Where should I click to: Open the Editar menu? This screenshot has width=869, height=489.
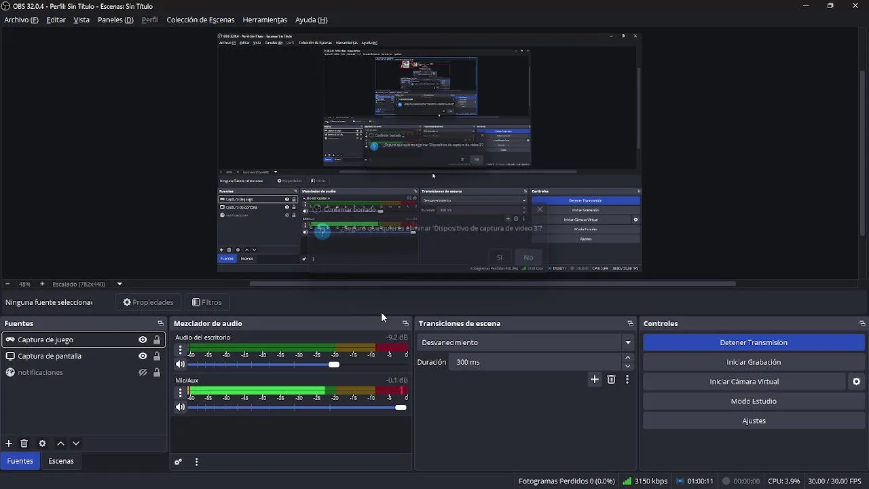pos(56,20)
